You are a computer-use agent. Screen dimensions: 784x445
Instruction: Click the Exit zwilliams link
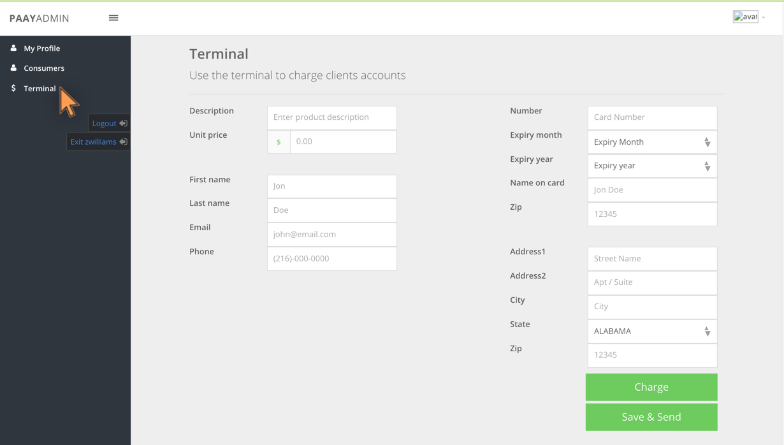[99, 142]
